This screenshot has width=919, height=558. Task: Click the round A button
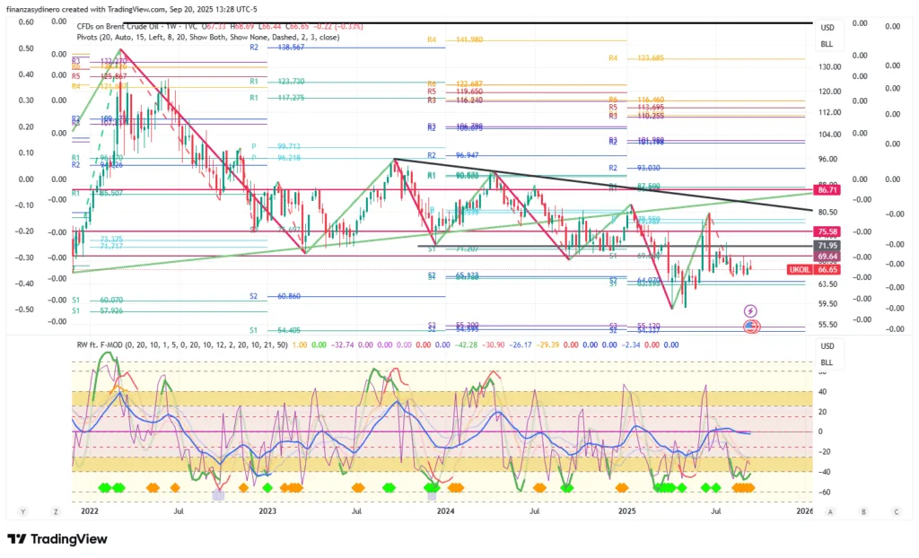tap(830, 511)
